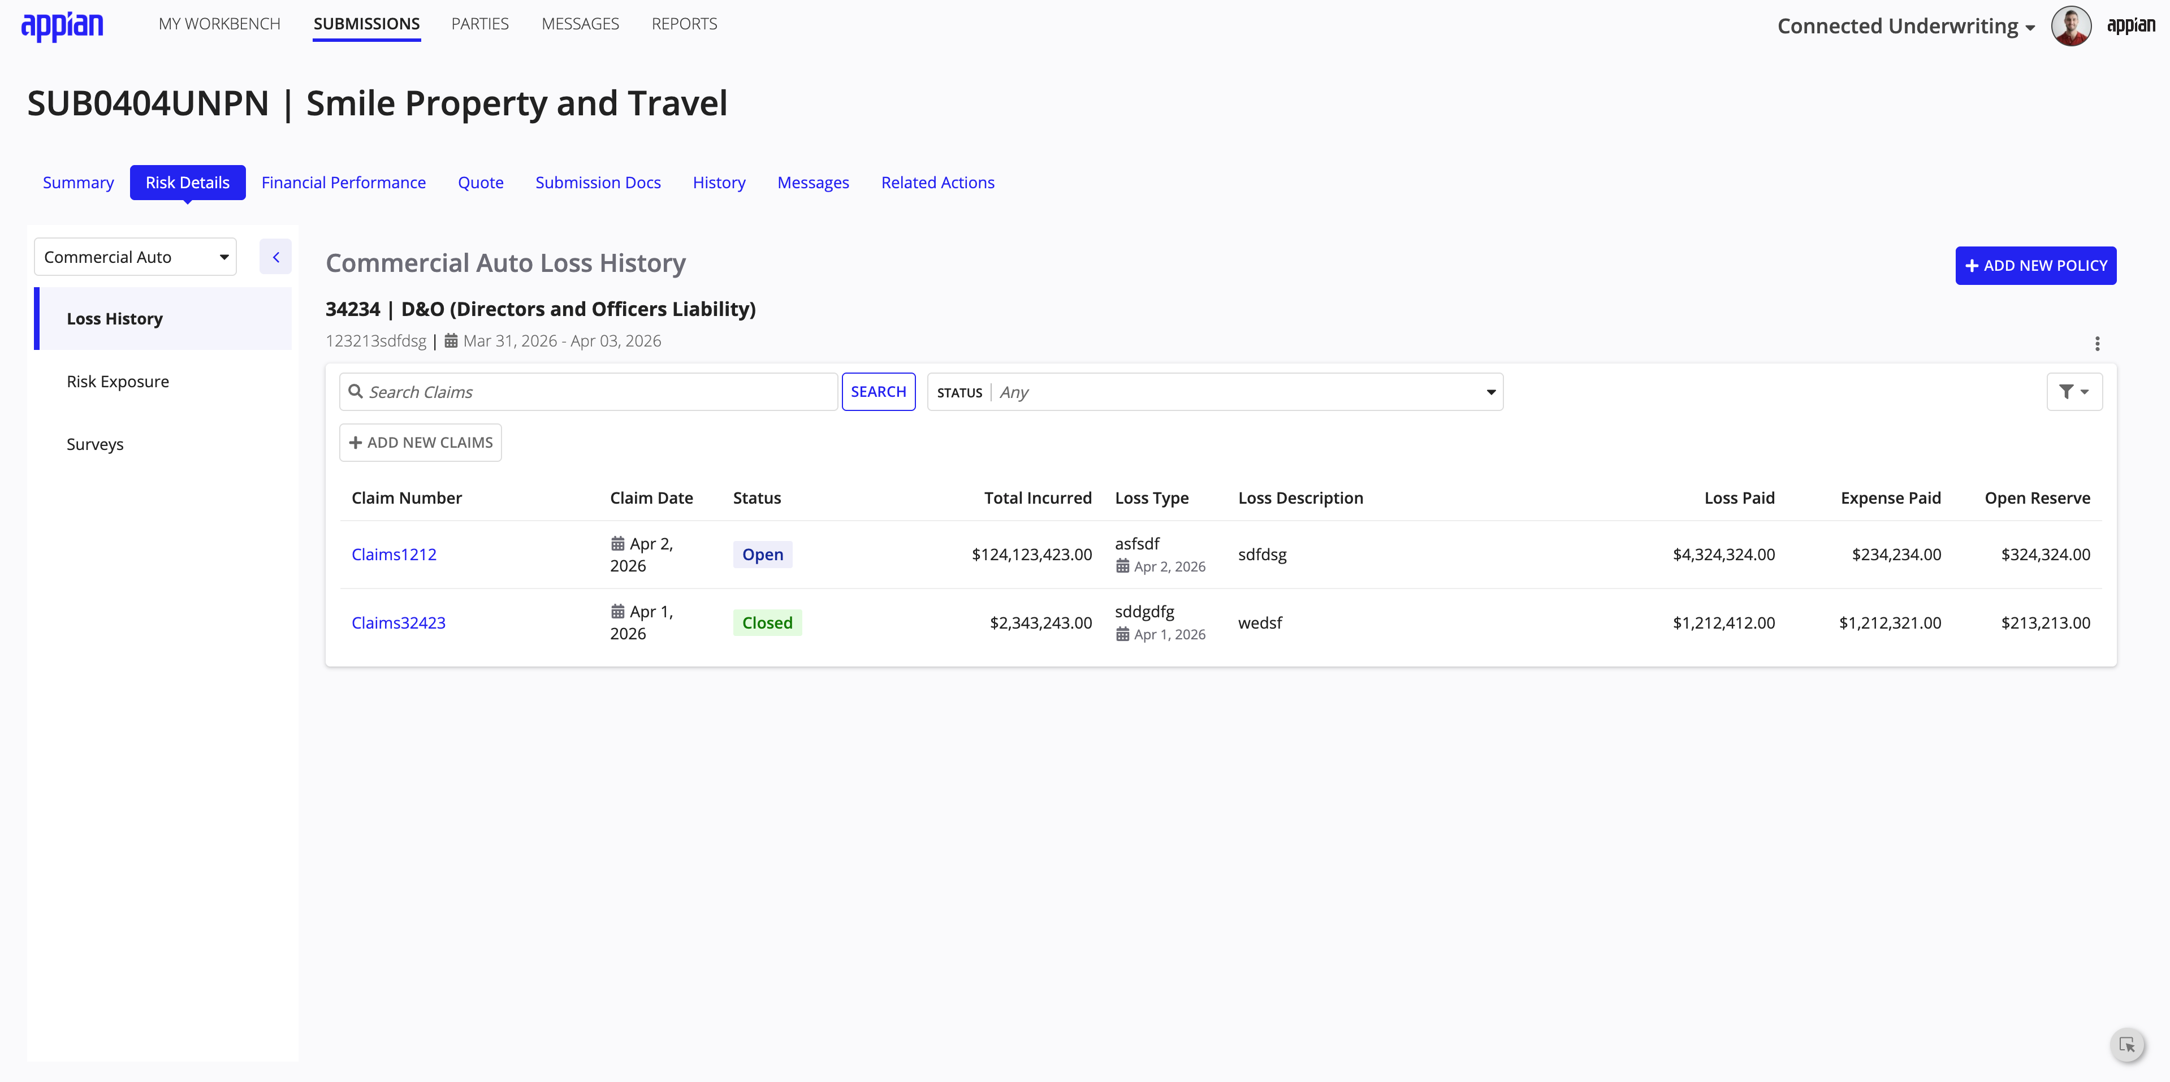The width and height of the screenshot is (2170, 1082).
Task: Sort by Claim Number column header
Action: coord(406,497)
